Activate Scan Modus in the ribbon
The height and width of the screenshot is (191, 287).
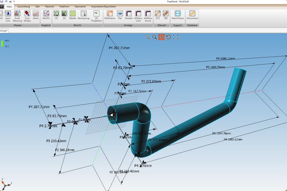(x=27, y=15)
